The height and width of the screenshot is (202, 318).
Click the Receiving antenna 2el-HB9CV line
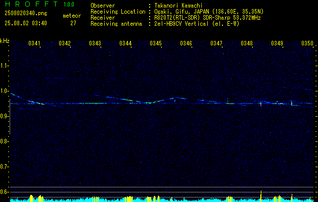(197, 24)
